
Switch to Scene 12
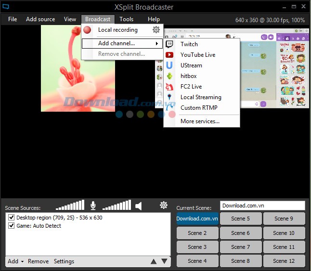pyautogui.click(x=284, y=261)
